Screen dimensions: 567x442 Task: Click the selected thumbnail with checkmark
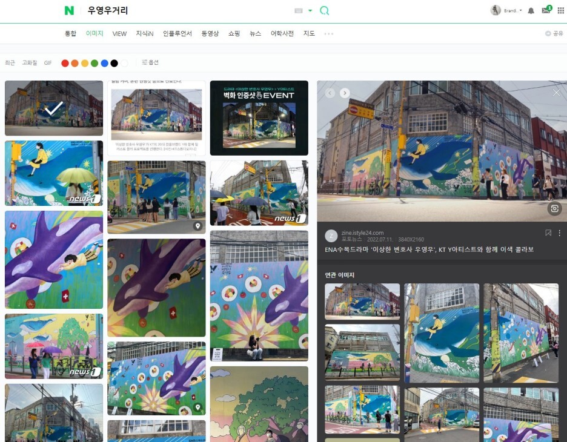pyautogui.click(x=54, y=108)
